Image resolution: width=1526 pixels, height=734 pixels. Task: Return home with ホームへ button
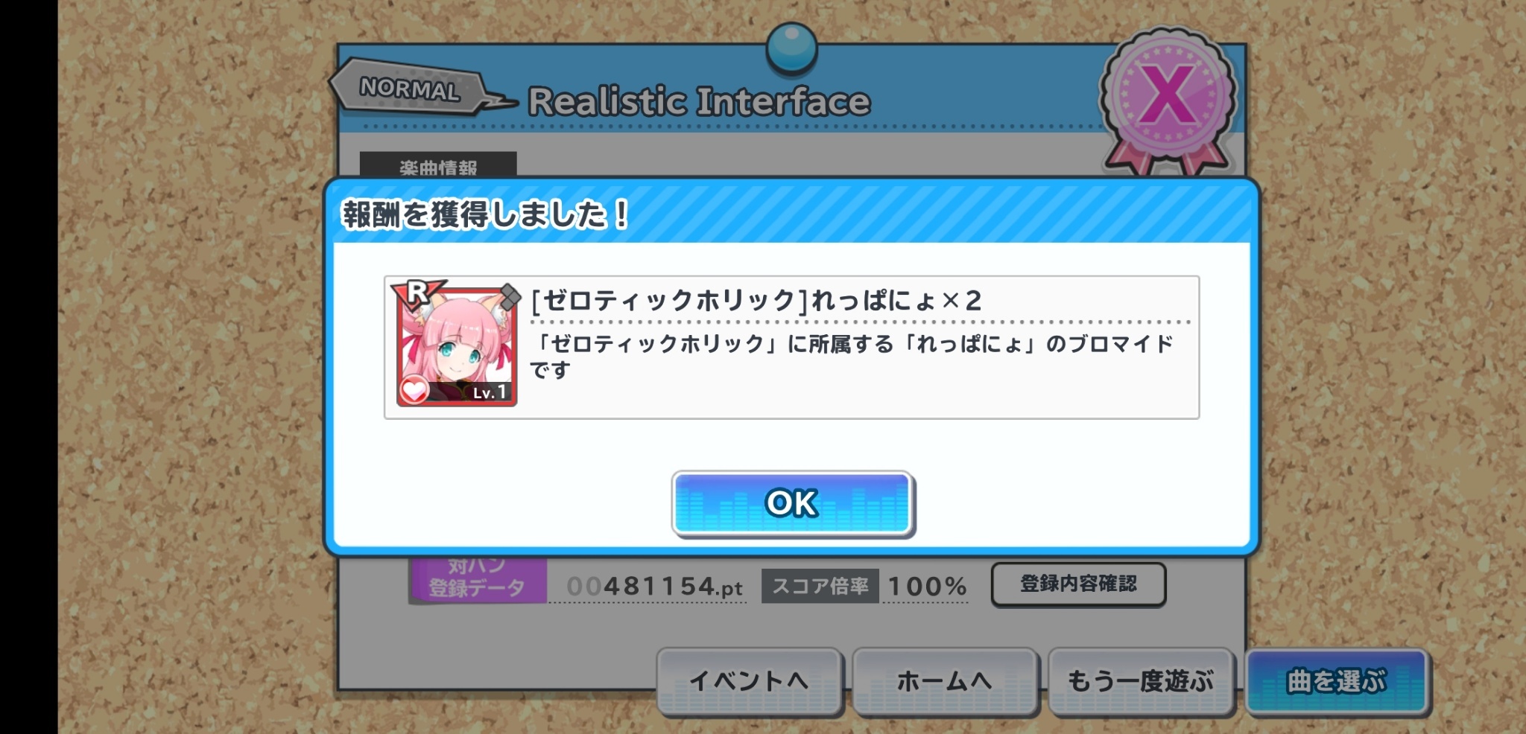[x=944, y=680]
